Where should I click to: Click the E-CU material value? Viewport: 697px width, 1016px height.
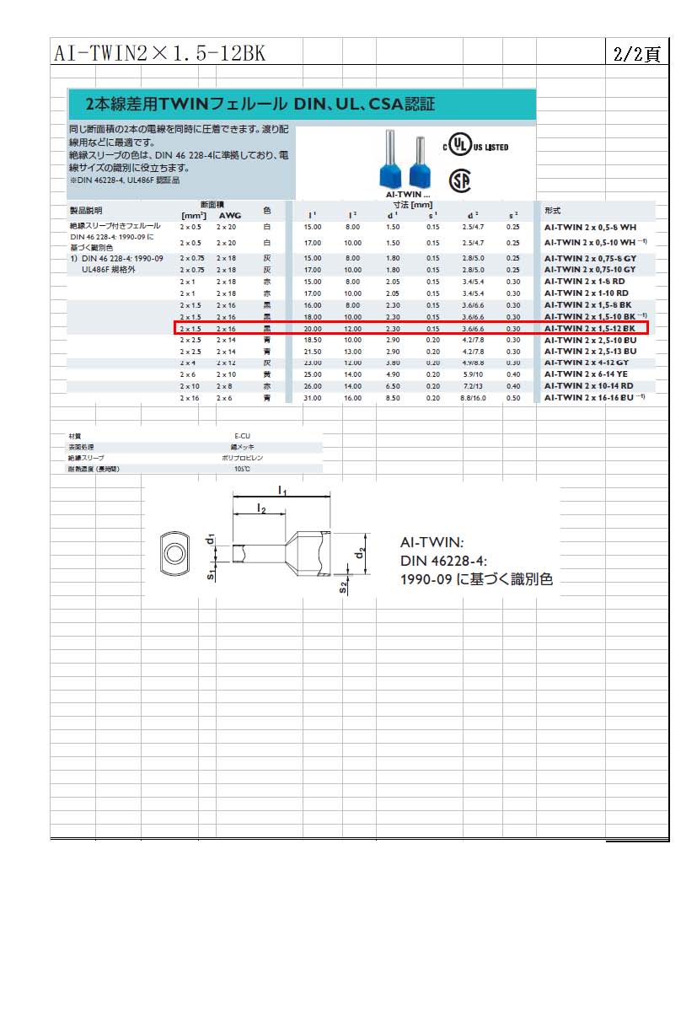click(240, 436)
